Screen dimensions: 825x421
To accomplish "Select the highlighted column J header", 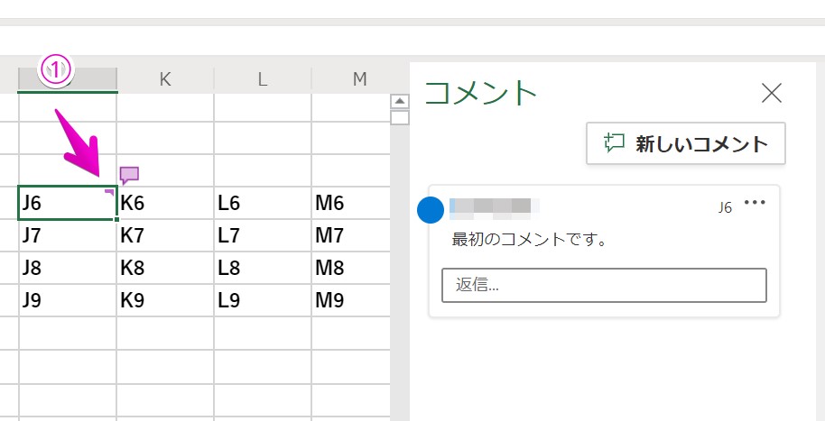I will click(68, 79).
